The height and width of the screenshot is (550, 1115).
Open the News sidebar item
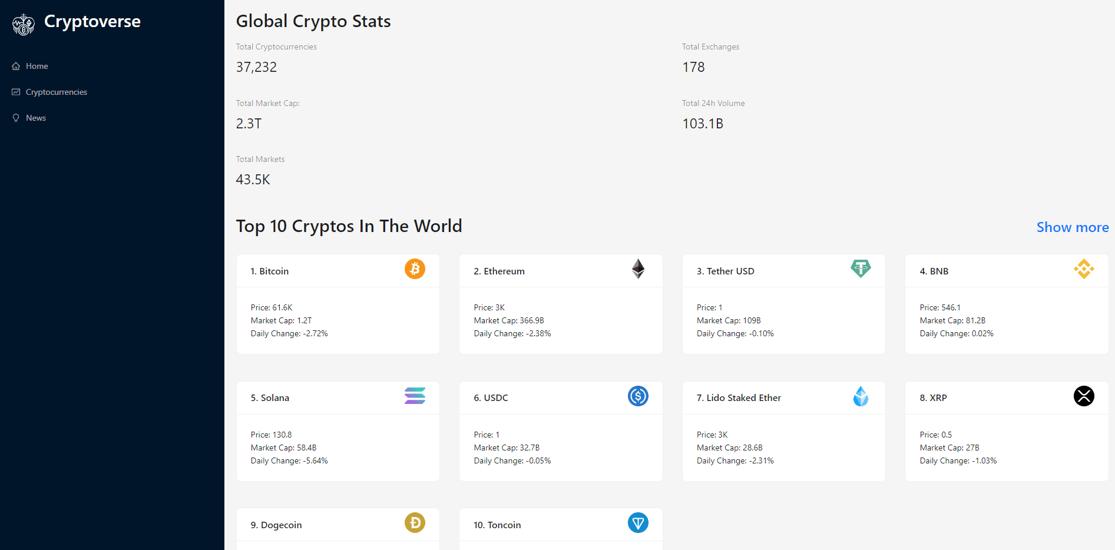point(35,118)
